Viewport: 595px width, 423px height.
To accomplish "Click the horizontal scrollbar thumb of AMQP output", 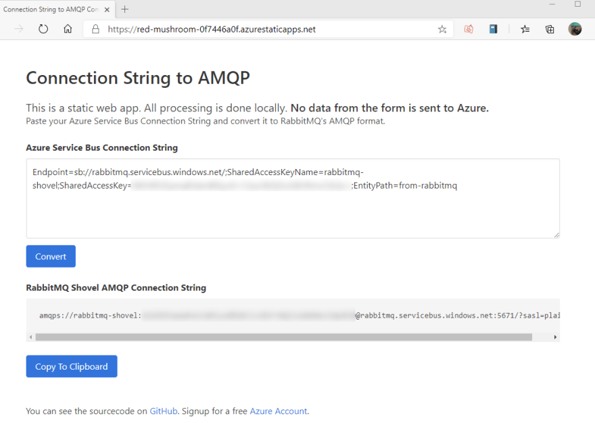I will [284, 337].
